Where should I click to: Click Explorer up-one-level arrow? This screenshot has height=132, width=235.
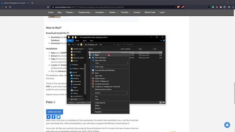point(78,45)
